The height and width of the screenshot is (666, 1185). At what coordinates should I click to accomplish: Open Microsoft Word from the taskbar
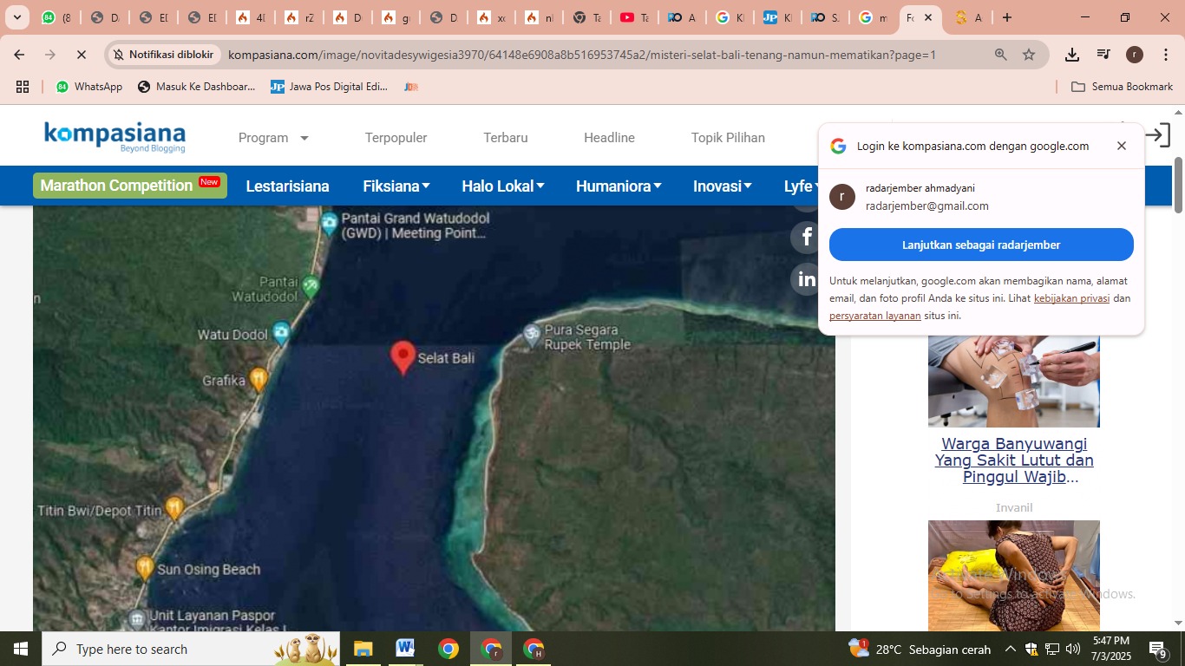coord(405,649)
